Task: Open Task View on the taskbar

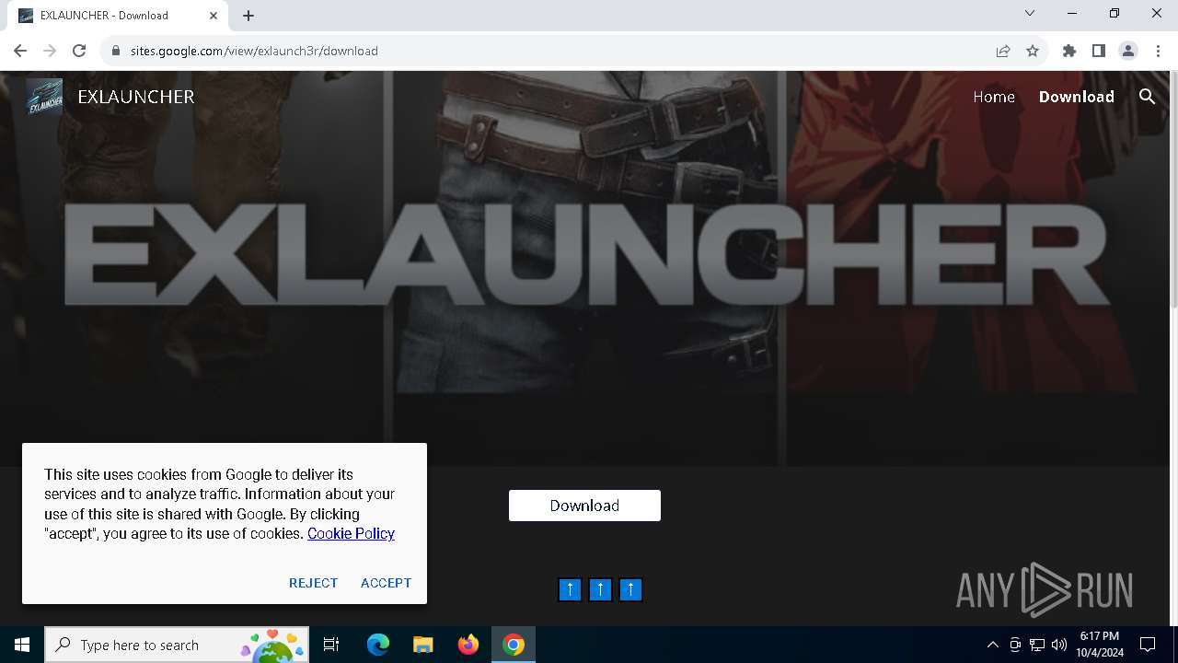Action: (331, 645)
